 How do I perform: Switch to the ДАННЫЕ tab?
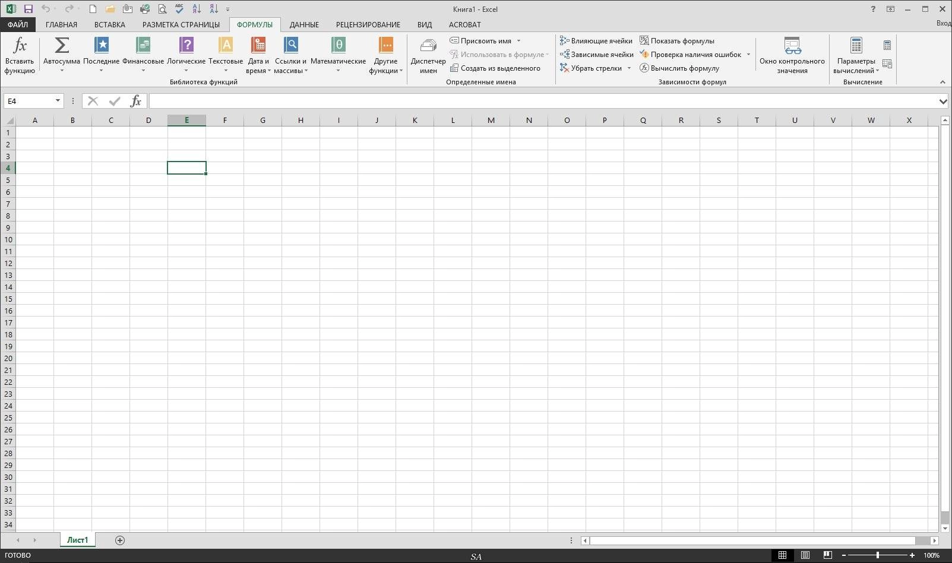[x=304, y=25]
